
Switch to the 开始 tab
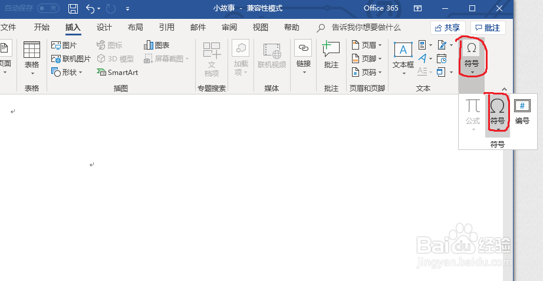[x=41, y=27]
